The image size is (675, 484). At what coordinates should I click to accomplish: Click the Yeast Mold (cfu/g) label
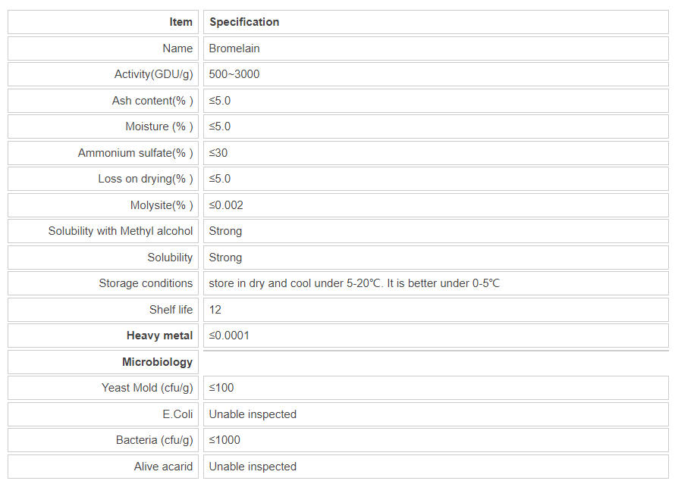[147, 388]
